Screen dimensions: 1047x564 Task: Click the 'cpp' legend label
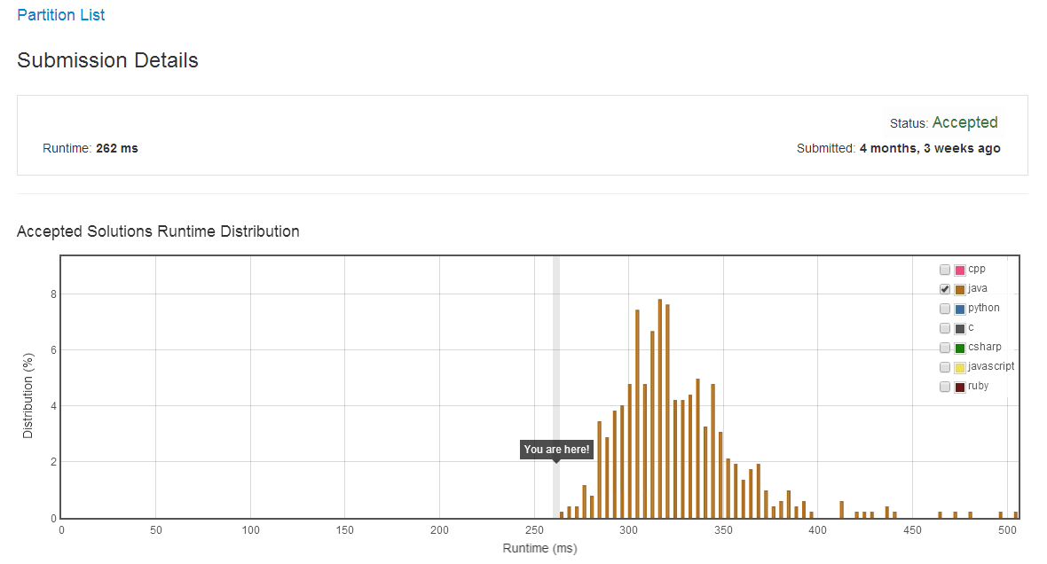click(977, 269)
